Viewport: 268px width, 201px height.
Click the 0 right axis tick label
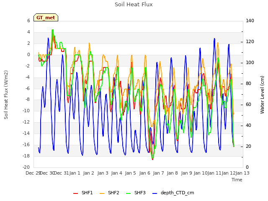tap(247, 167)
